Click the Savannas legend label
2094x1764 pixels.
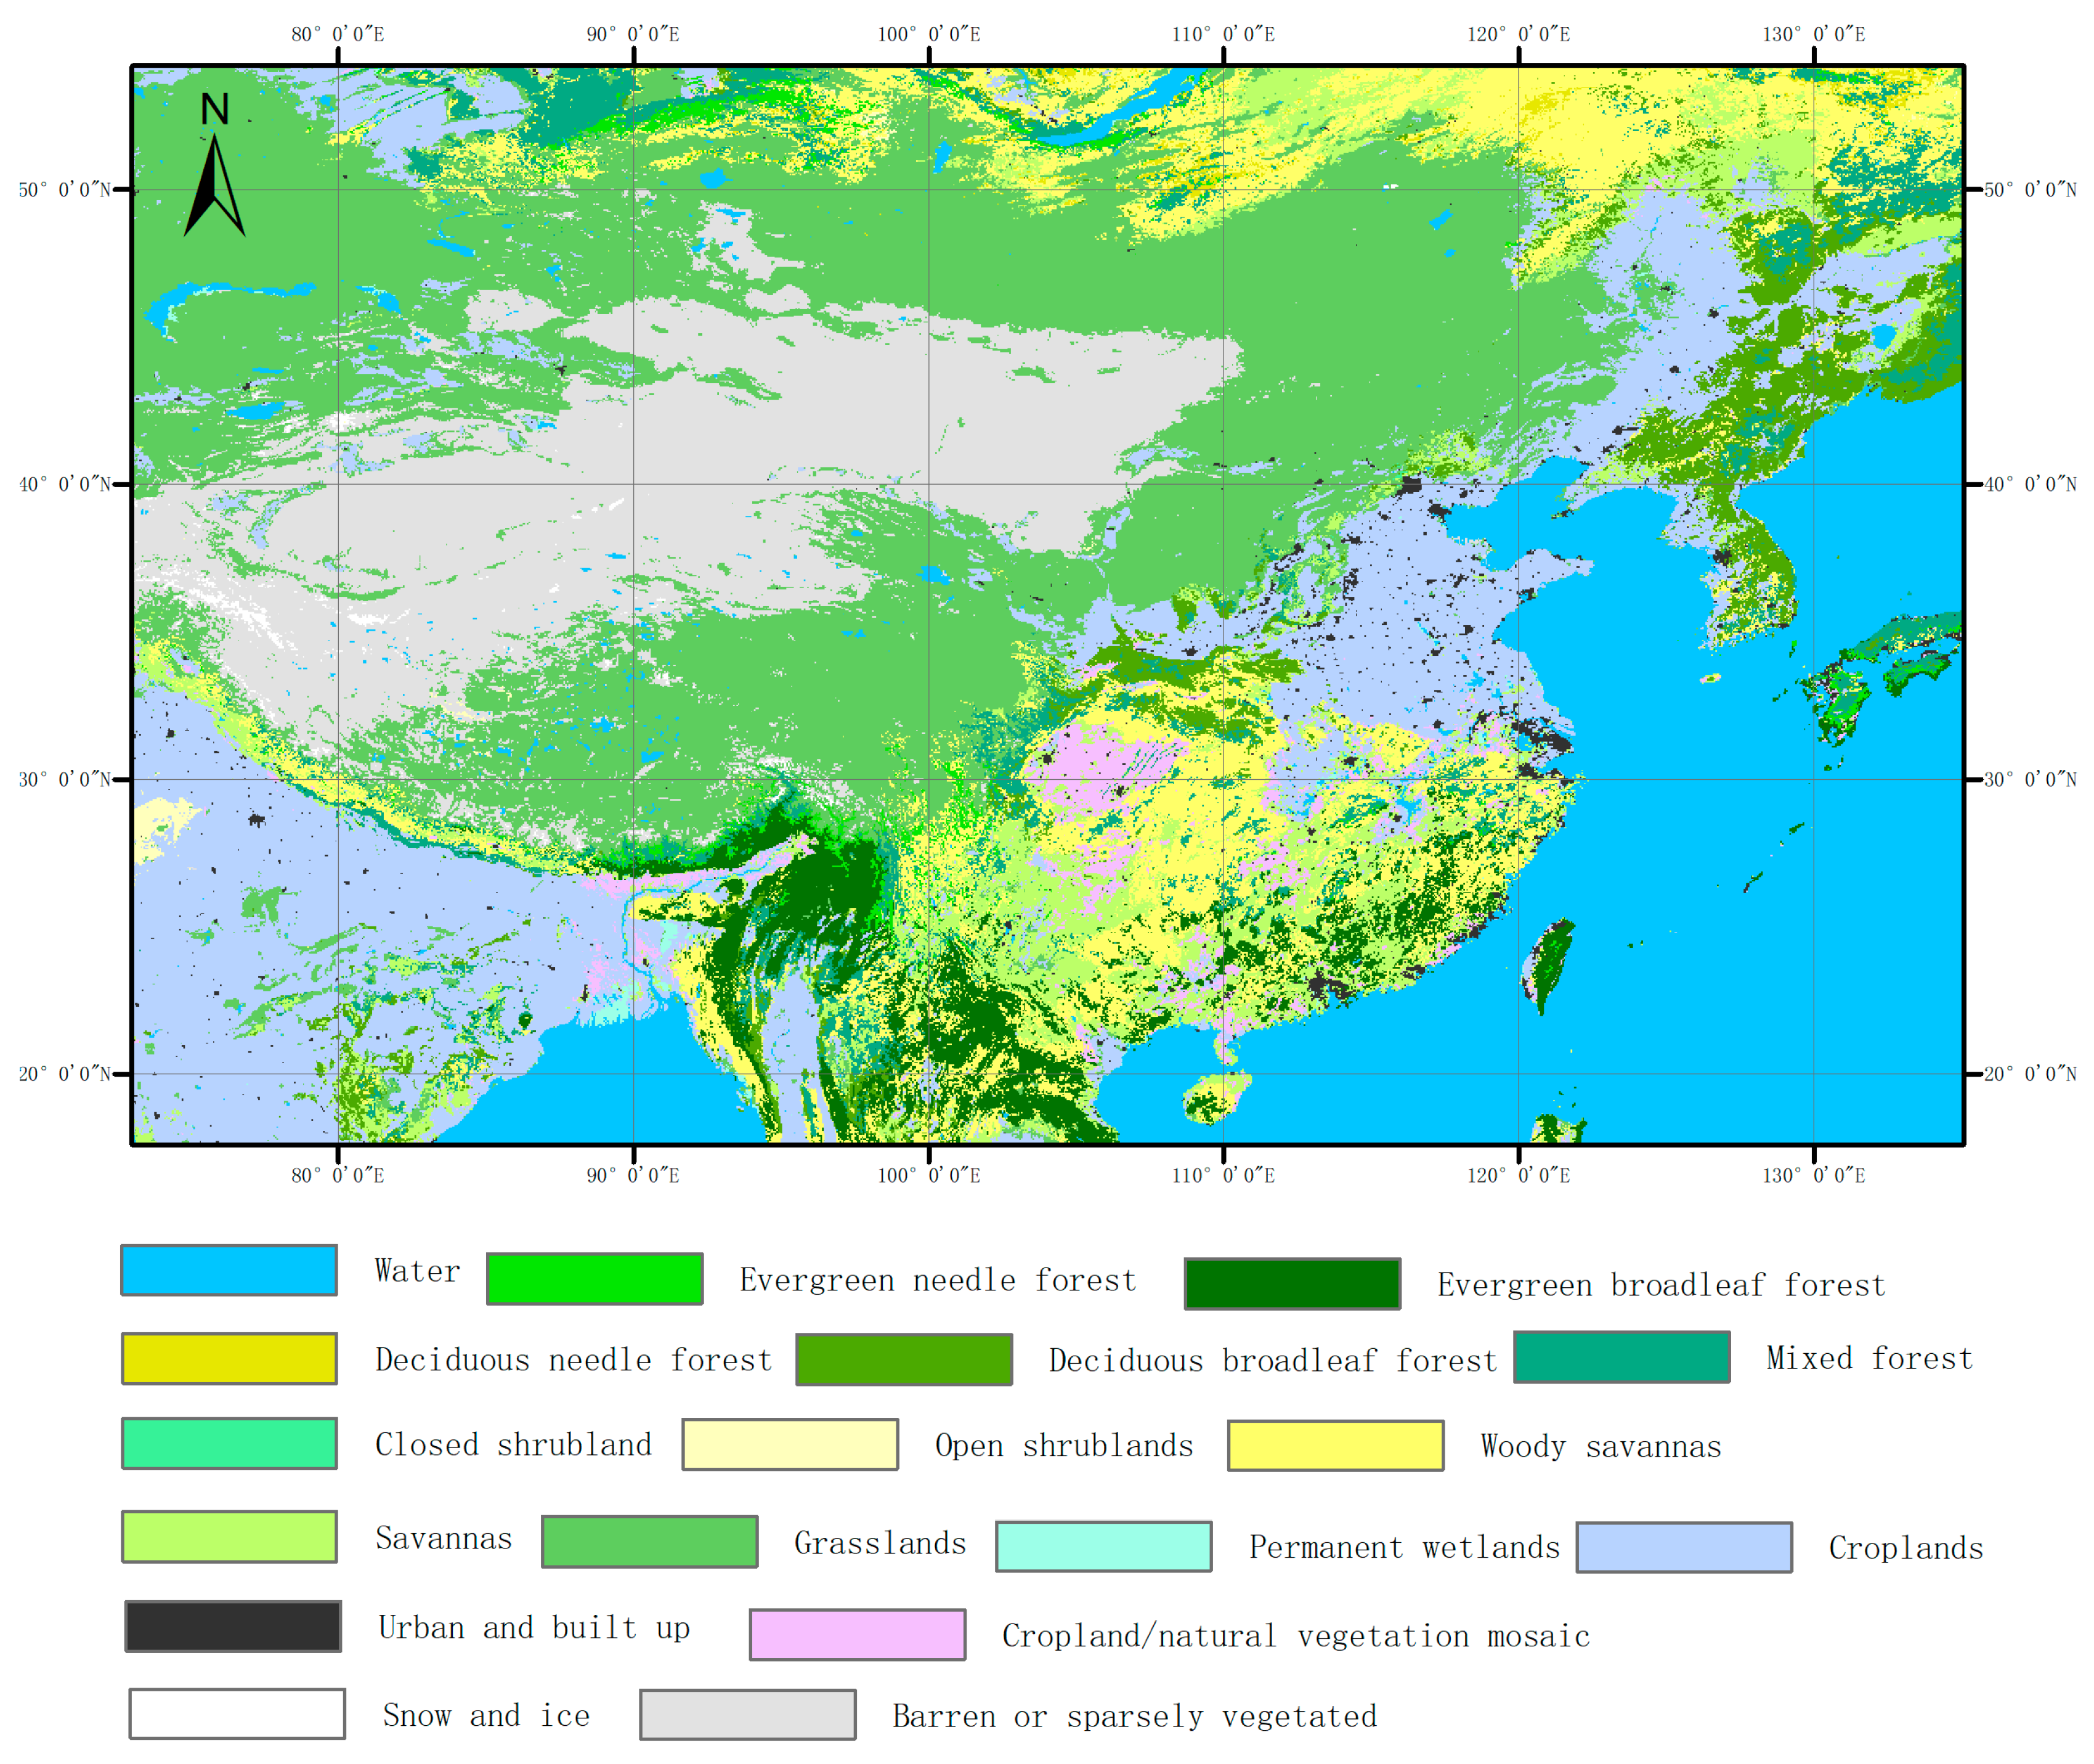(x=443, y=1538)
